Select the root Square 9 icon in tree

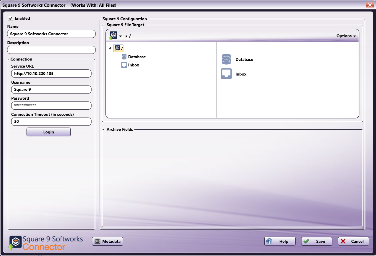(117, 48)
